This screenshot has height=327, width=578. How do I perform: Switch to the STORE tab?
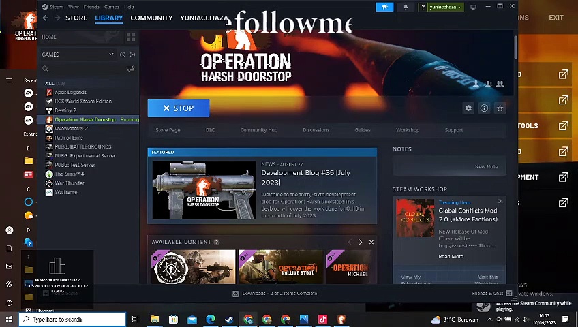(x=76, y=18)
